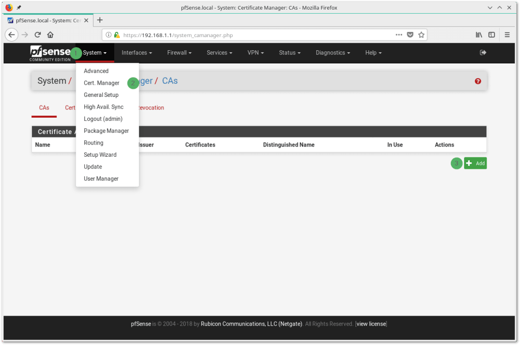Click the Firefox icon in title bar

(9, 7)
